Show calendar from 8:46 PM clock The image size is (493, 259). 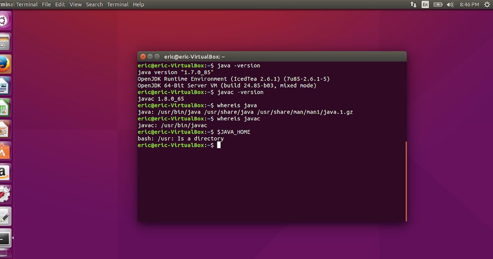(x=470, y=5)
